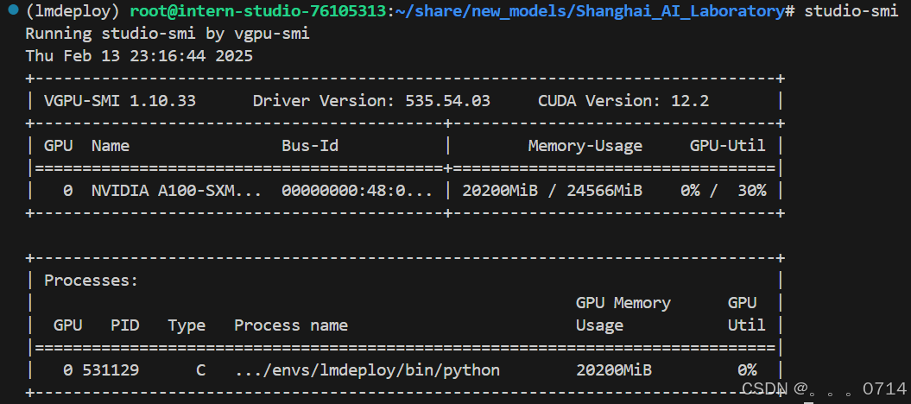
Task: Click the utilization value "0% / 30%"
Action: tap(724, 191)
